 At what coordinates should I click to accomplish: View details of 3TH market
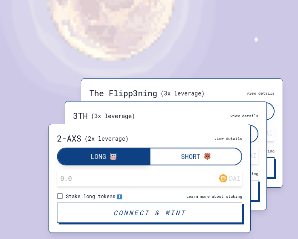pos(244,116)
